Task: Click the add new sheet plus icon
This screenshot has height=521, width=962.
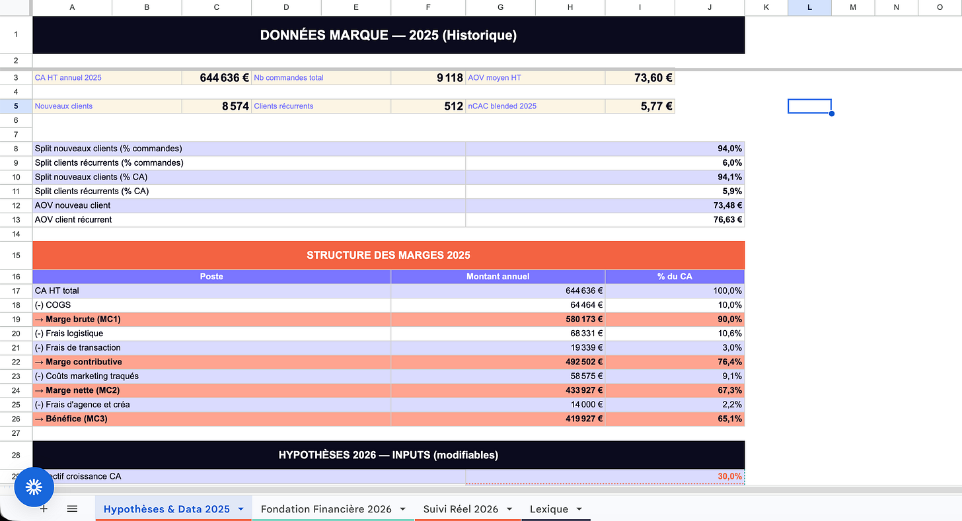Action: point(44,508)
